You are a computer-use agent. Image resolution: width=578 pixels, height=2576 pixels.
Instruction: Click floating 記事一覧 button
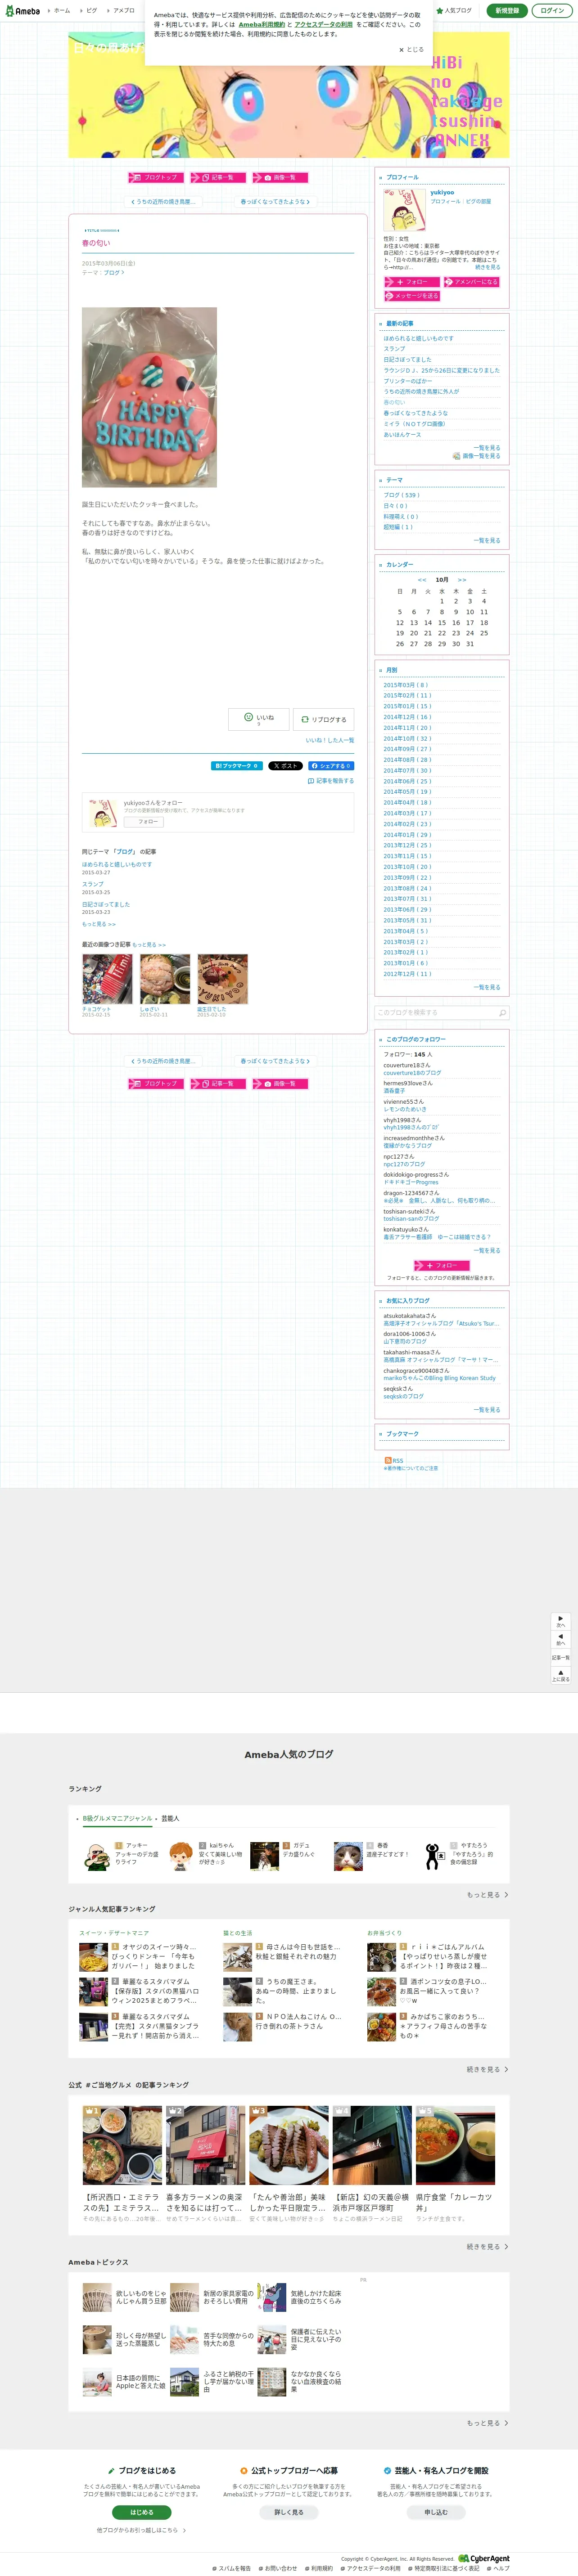pyautogui.click(x=560, y=1657)
